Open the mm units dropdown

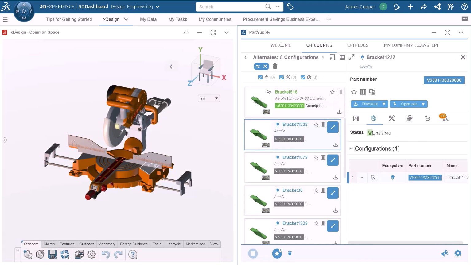pos(209,98)
